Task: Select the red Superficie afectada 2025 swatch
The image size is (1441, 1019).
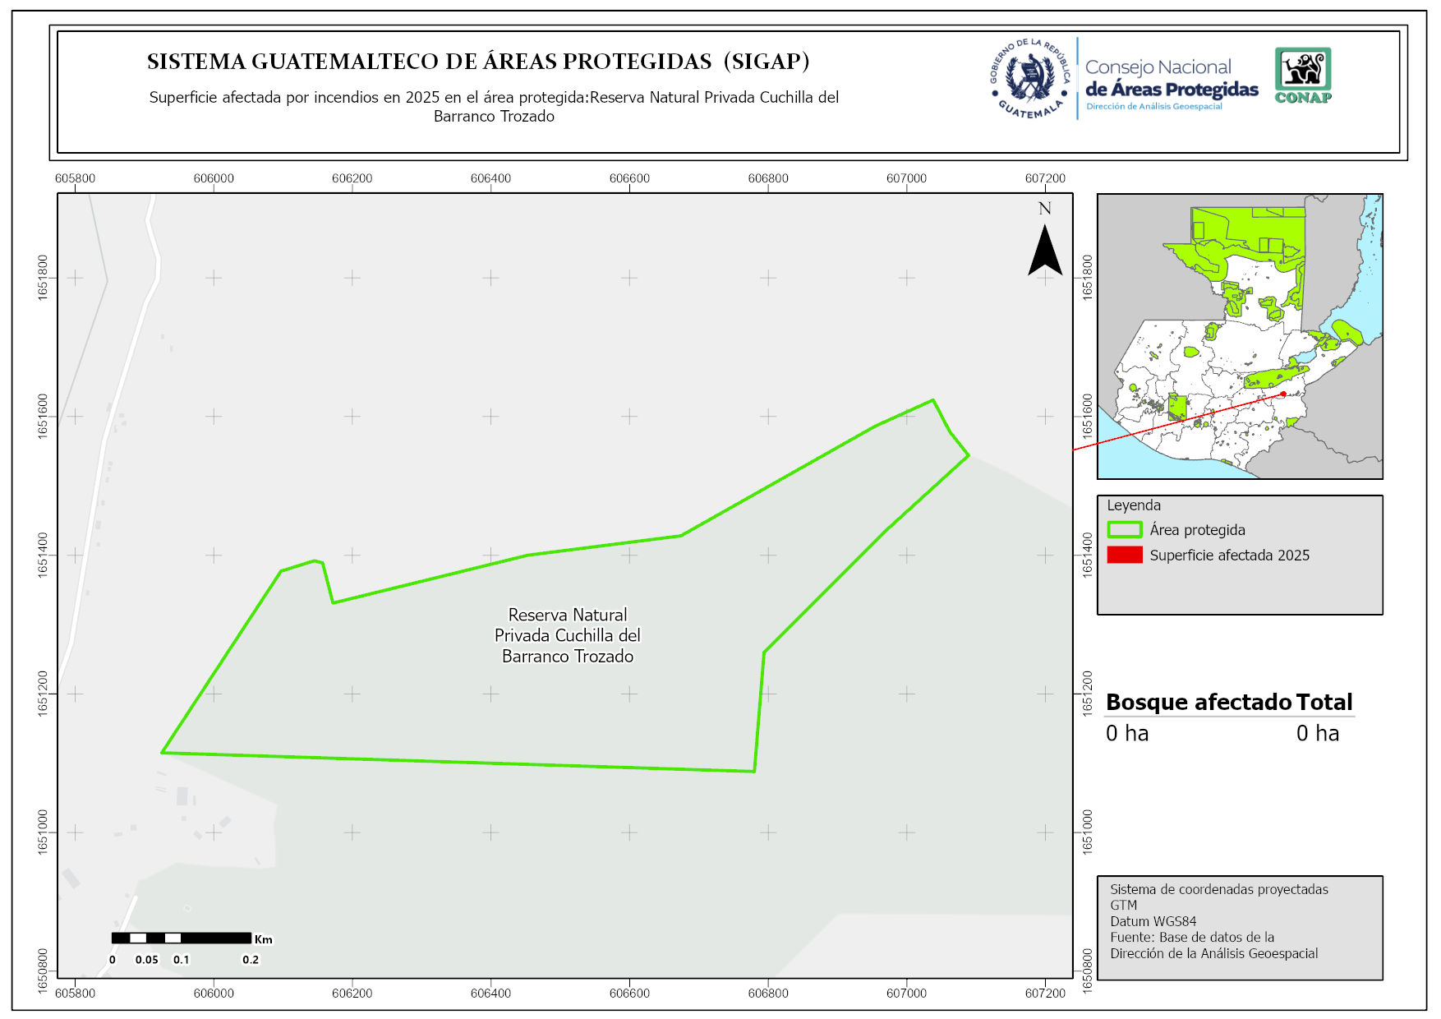Action: (x=1124, y=556)
